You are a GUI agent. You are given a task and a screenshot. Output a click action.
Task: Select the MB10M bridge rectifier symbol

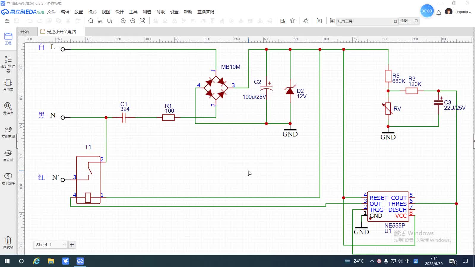pyautogui.click(x=216, y=88)
